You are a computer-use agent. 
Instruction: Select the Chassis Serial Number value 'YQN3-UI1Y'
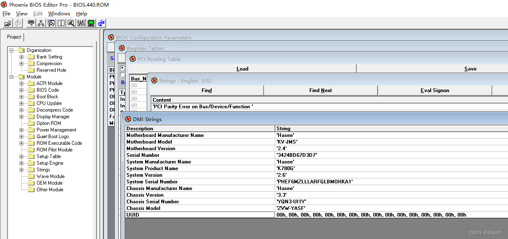coord(392,202)
